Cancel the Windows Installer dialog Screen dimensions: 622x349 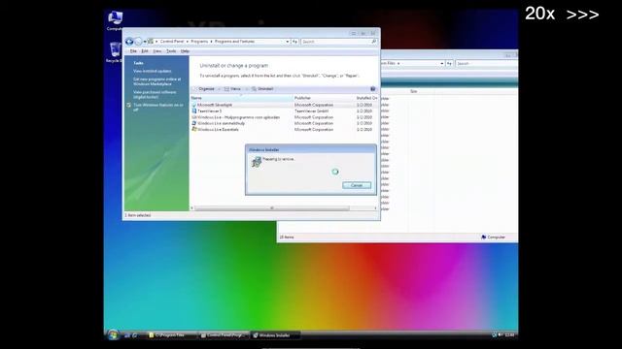pos(357,185)
